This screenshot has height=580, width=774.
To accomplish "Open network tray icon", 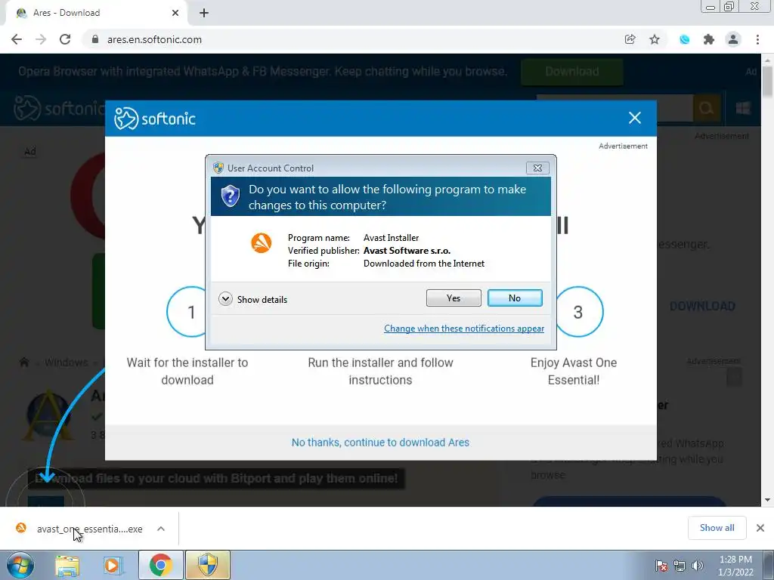I will tap(680, 566).
